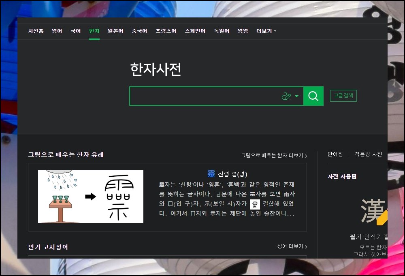Screen dimensions: 405x276
Task: Open the 단어장 wordbook link
Action: tap(335, 154)
